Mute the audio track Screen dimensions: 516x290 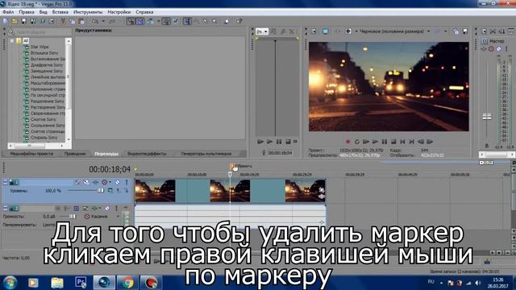(107, 209)
